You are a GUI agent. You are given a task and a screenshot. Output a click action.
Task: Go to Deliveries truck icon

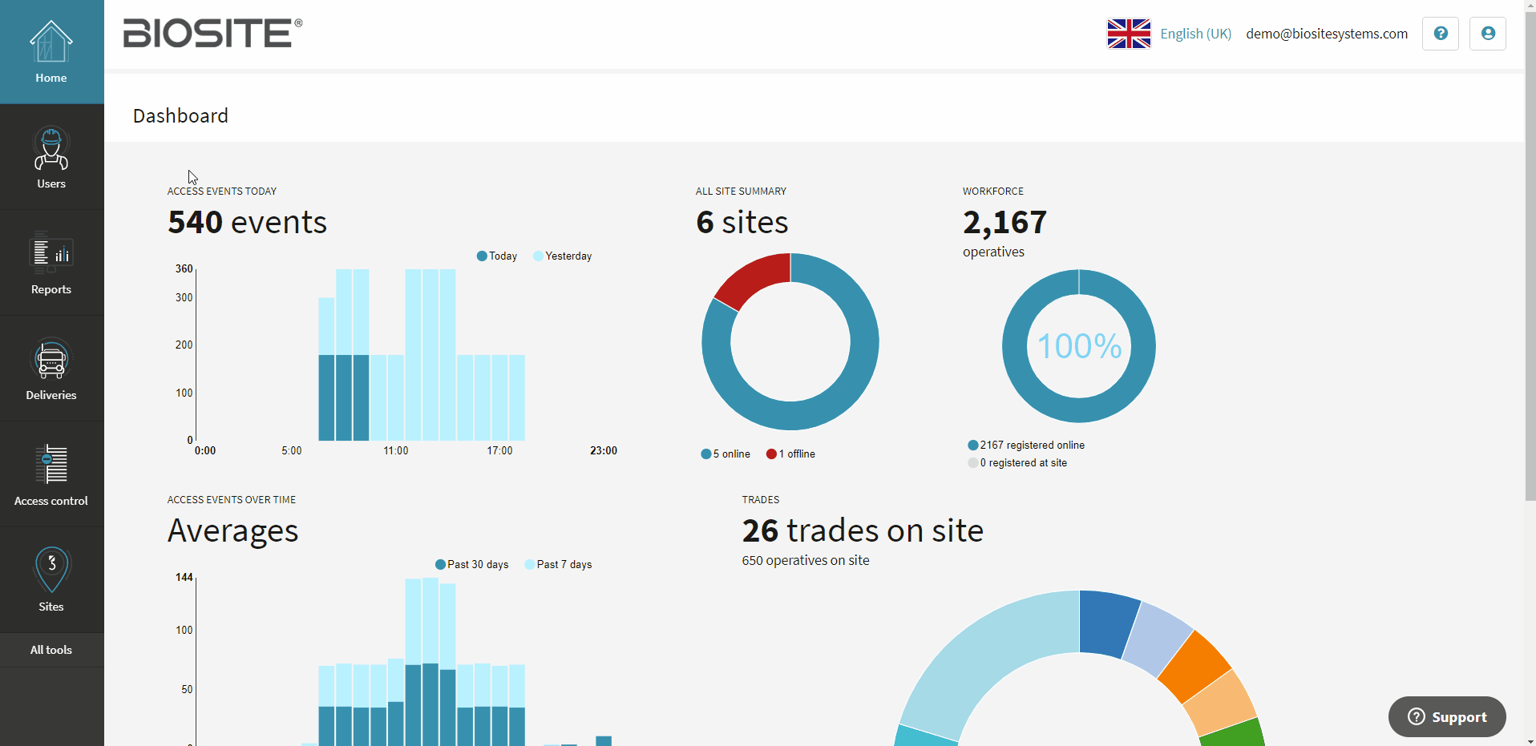click(51, 360)
